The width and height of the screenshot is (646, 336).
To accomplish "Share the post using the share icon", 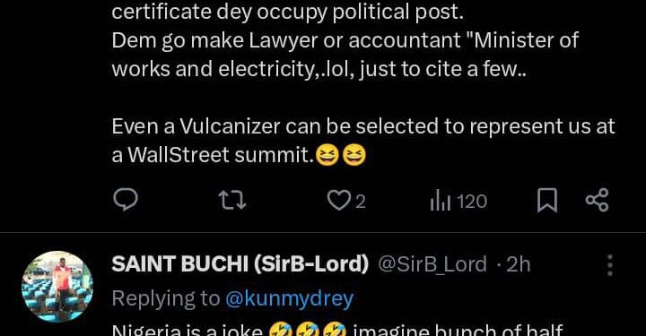I will coord(597,200).
